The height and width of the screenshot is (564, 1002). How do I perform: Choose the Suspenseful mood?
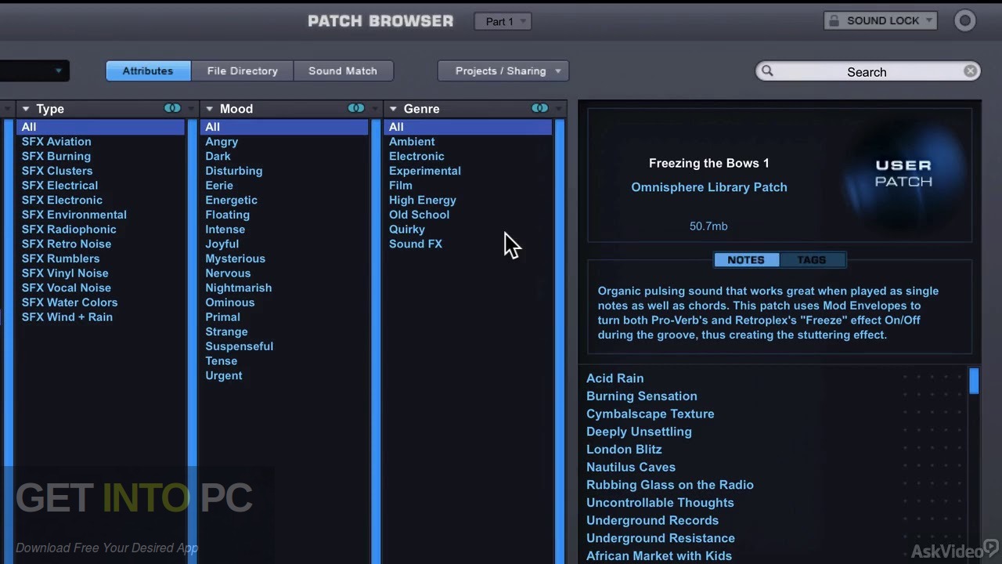[x=240, y=346]
